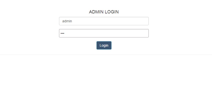This screenshot has width=212, height=93.
Task: Click the Login button
Action: pyautogui.click(x=104, y=45)
